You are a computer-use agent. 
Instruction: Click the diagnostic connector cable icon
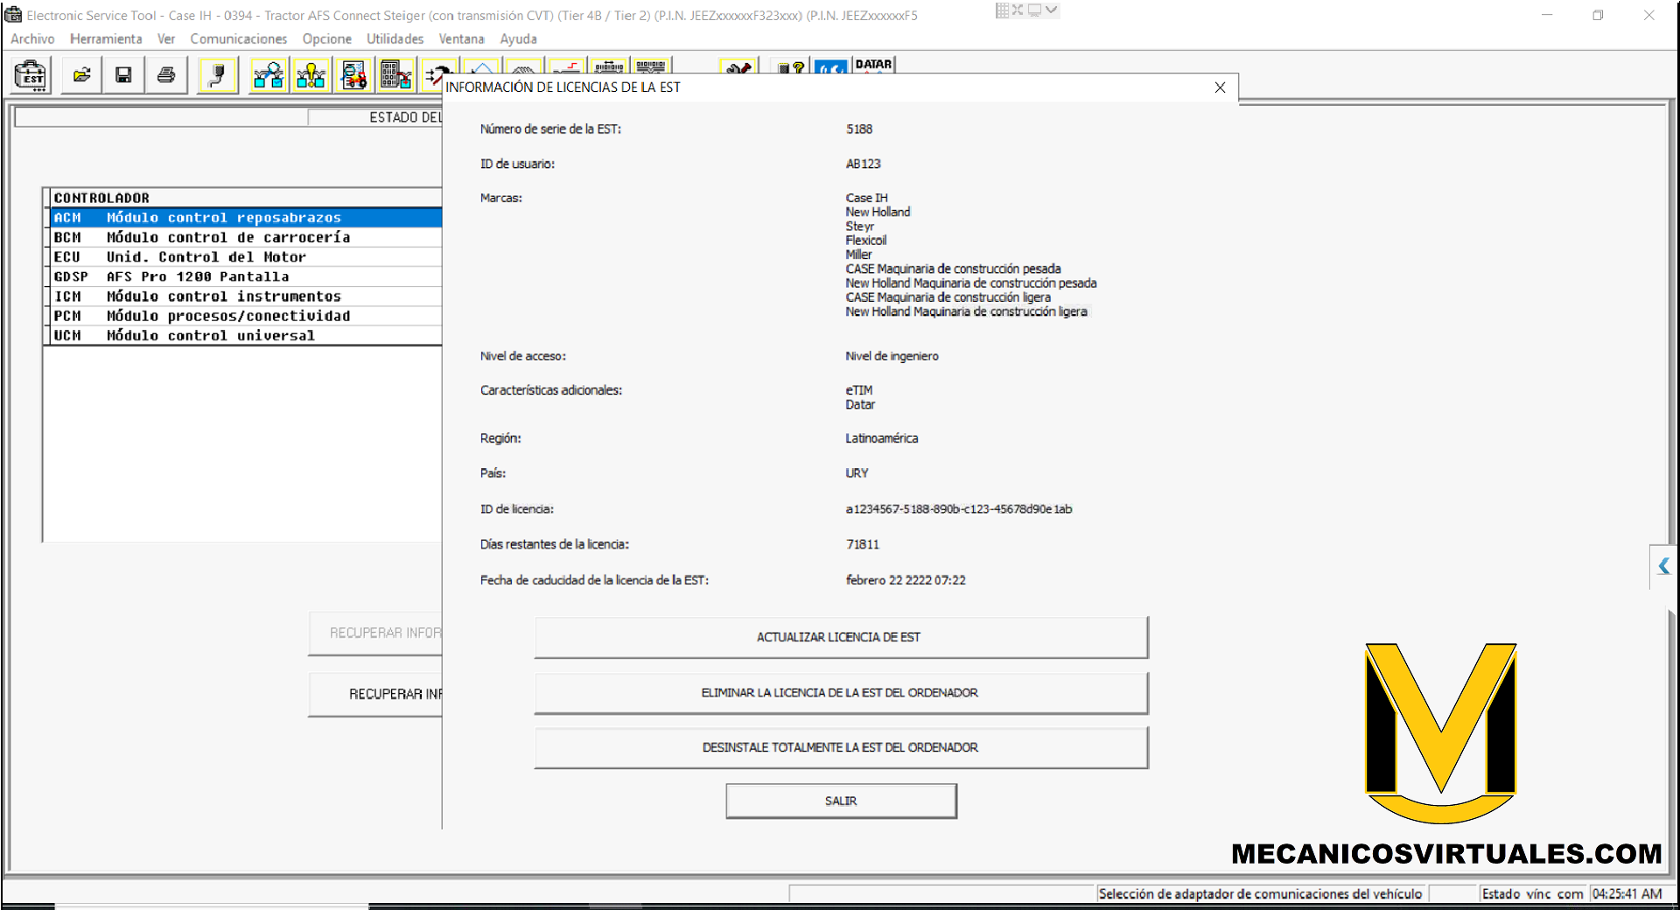pos(217,75)
